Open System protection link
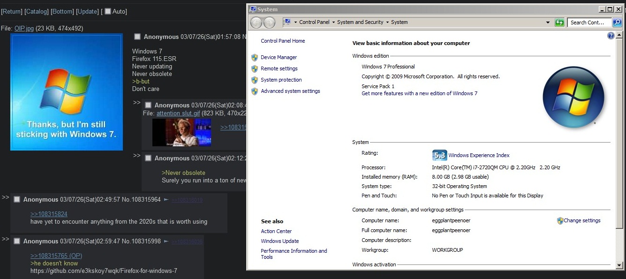Image resolution: width=626 pixels, height=279 pixels. click(x=281, y=80)
